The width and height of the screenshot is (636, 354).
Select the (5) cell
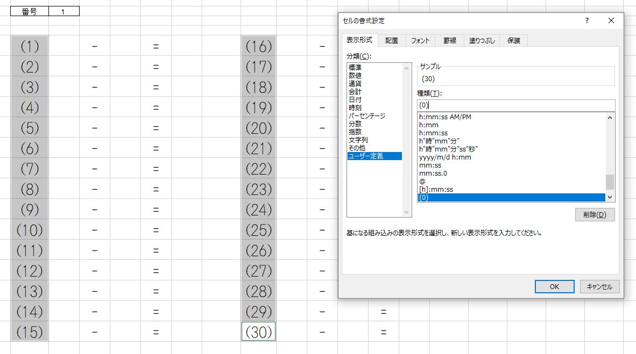30,128
